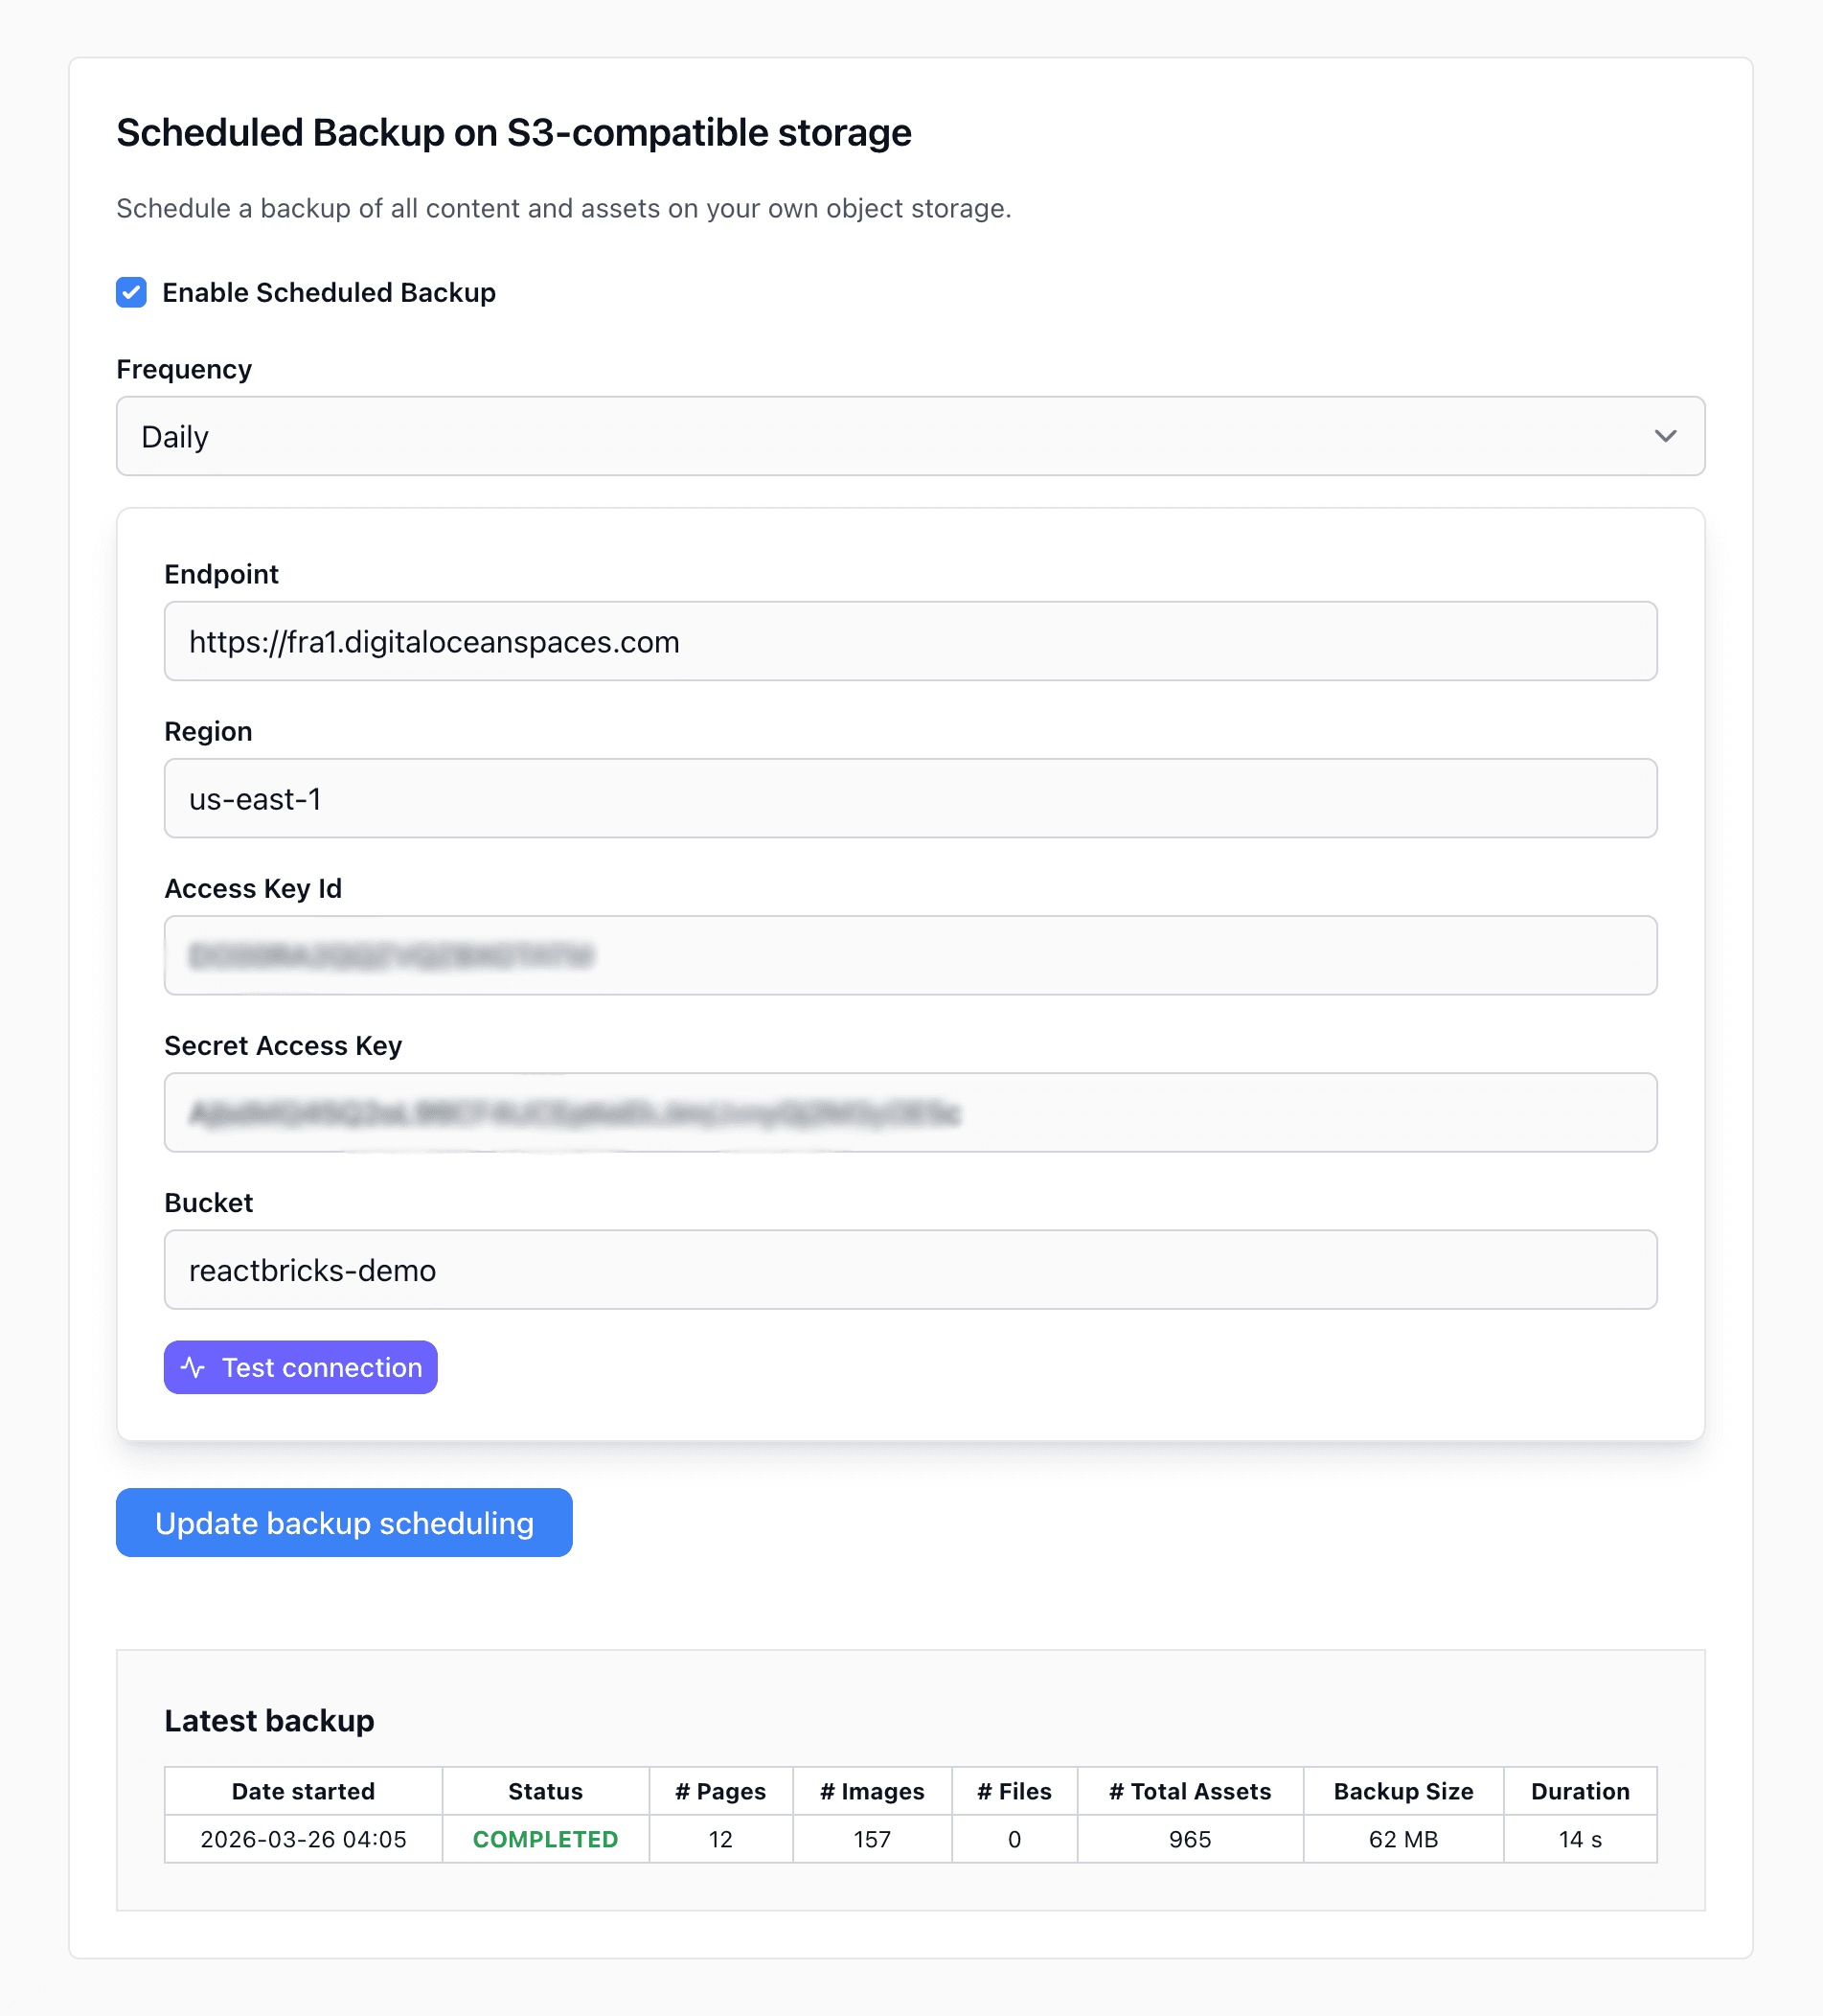Click the # Pages column header
1823x2016 pixels.
pos(720,1791)
